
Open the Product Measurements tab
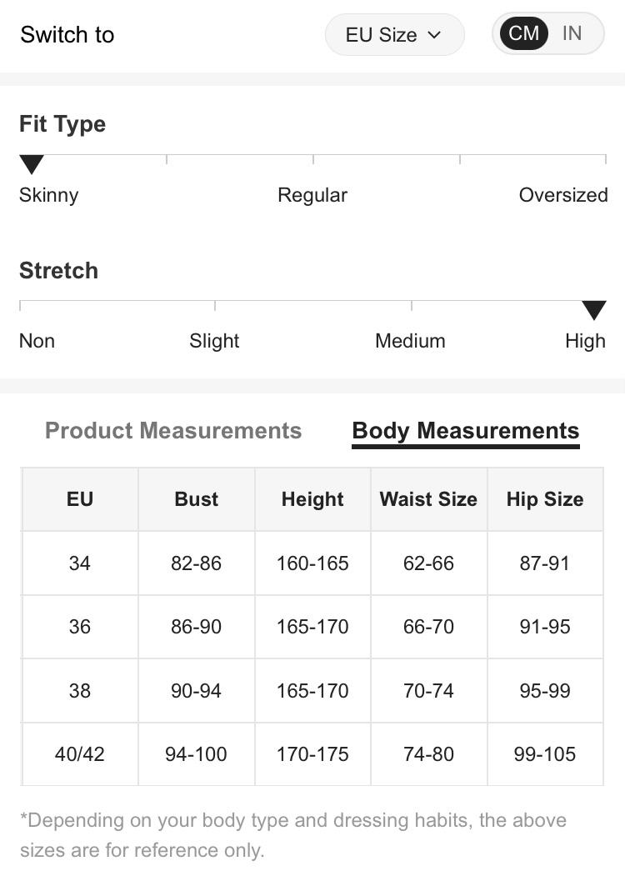pos(173,431)
